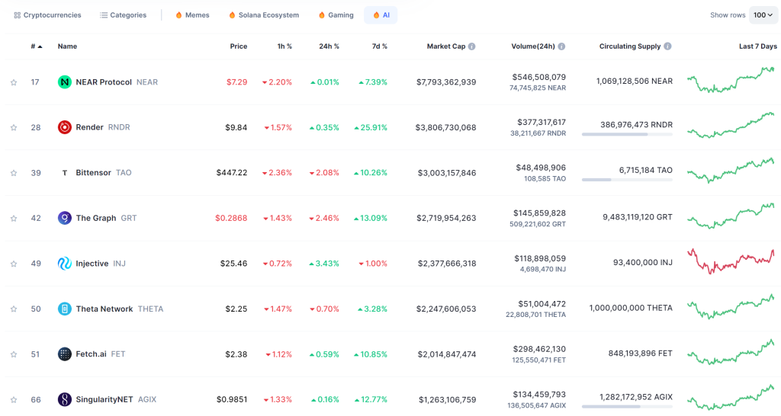The image size is (781, 416).
Task: Click the NEAR Protocol coin logo
Action: pos(64,82)
